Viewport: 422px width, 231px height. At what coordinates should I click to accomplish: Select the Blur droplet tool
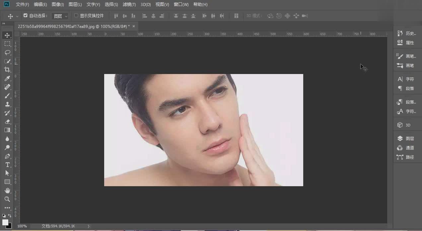click(7, 139)
